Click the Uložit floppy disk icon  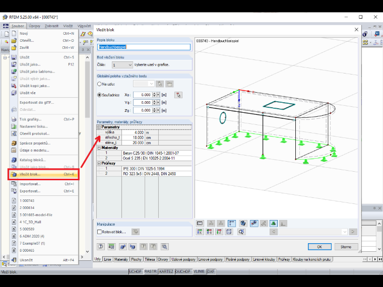(14, 57)
